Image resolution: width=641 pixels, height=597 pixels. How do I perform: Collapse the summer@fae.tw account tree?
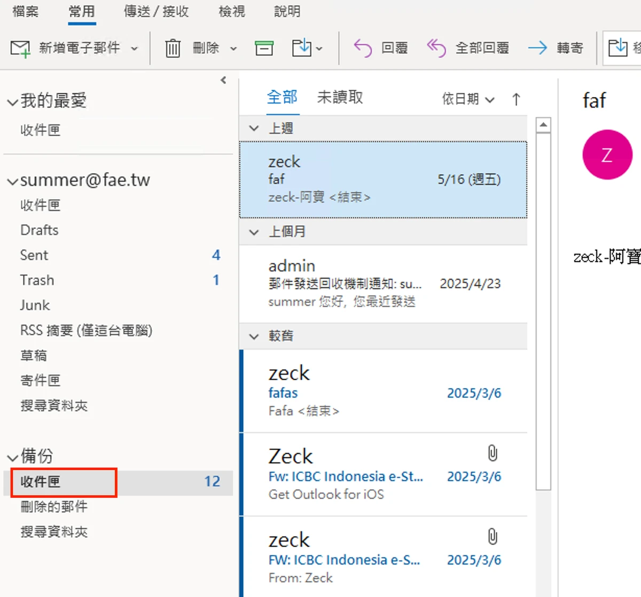(x=12, y=181)
